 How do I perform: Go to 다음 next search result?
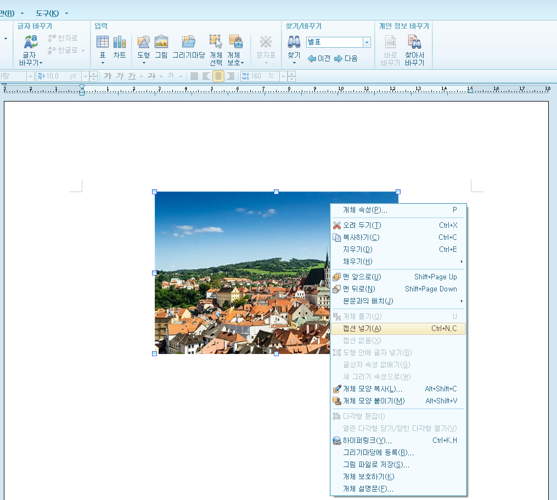click(x=346, y=59)
